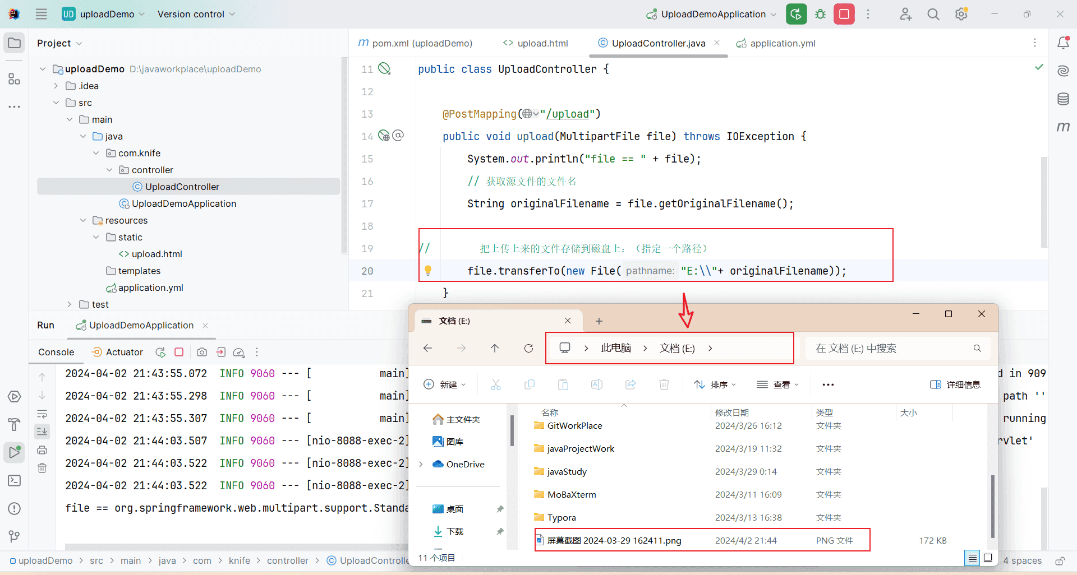
Task: Open the UploadDemoApplication run configuration dropdown
Action: coord(711,14)
